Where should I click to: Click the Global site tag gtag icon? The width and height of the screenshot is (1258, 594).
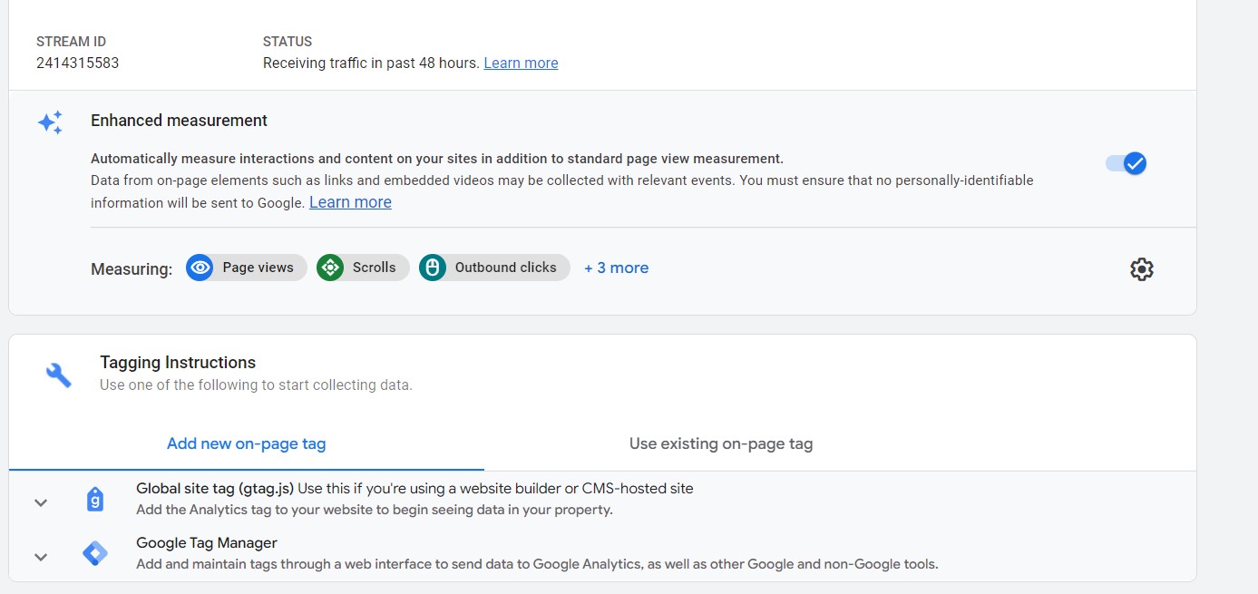pos(95,500)
